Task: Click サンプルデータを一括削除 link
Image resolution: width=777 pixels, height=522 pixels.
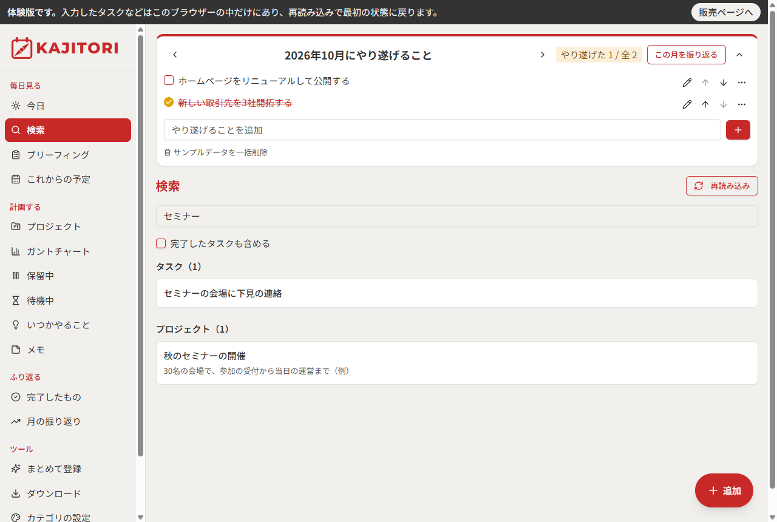Action: click(215, 152)
